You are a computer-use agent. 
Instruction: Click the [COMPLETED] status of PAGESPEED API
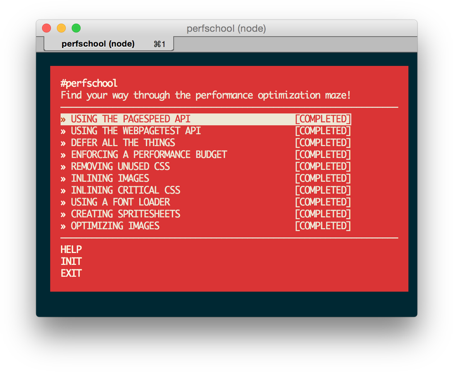[323, 119]
